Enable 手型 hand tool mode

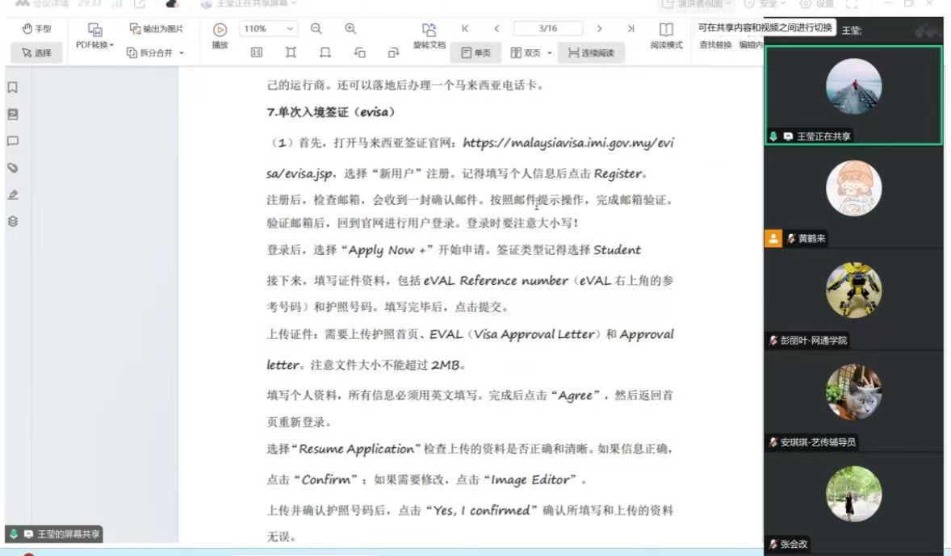click(x=36, y=29)
